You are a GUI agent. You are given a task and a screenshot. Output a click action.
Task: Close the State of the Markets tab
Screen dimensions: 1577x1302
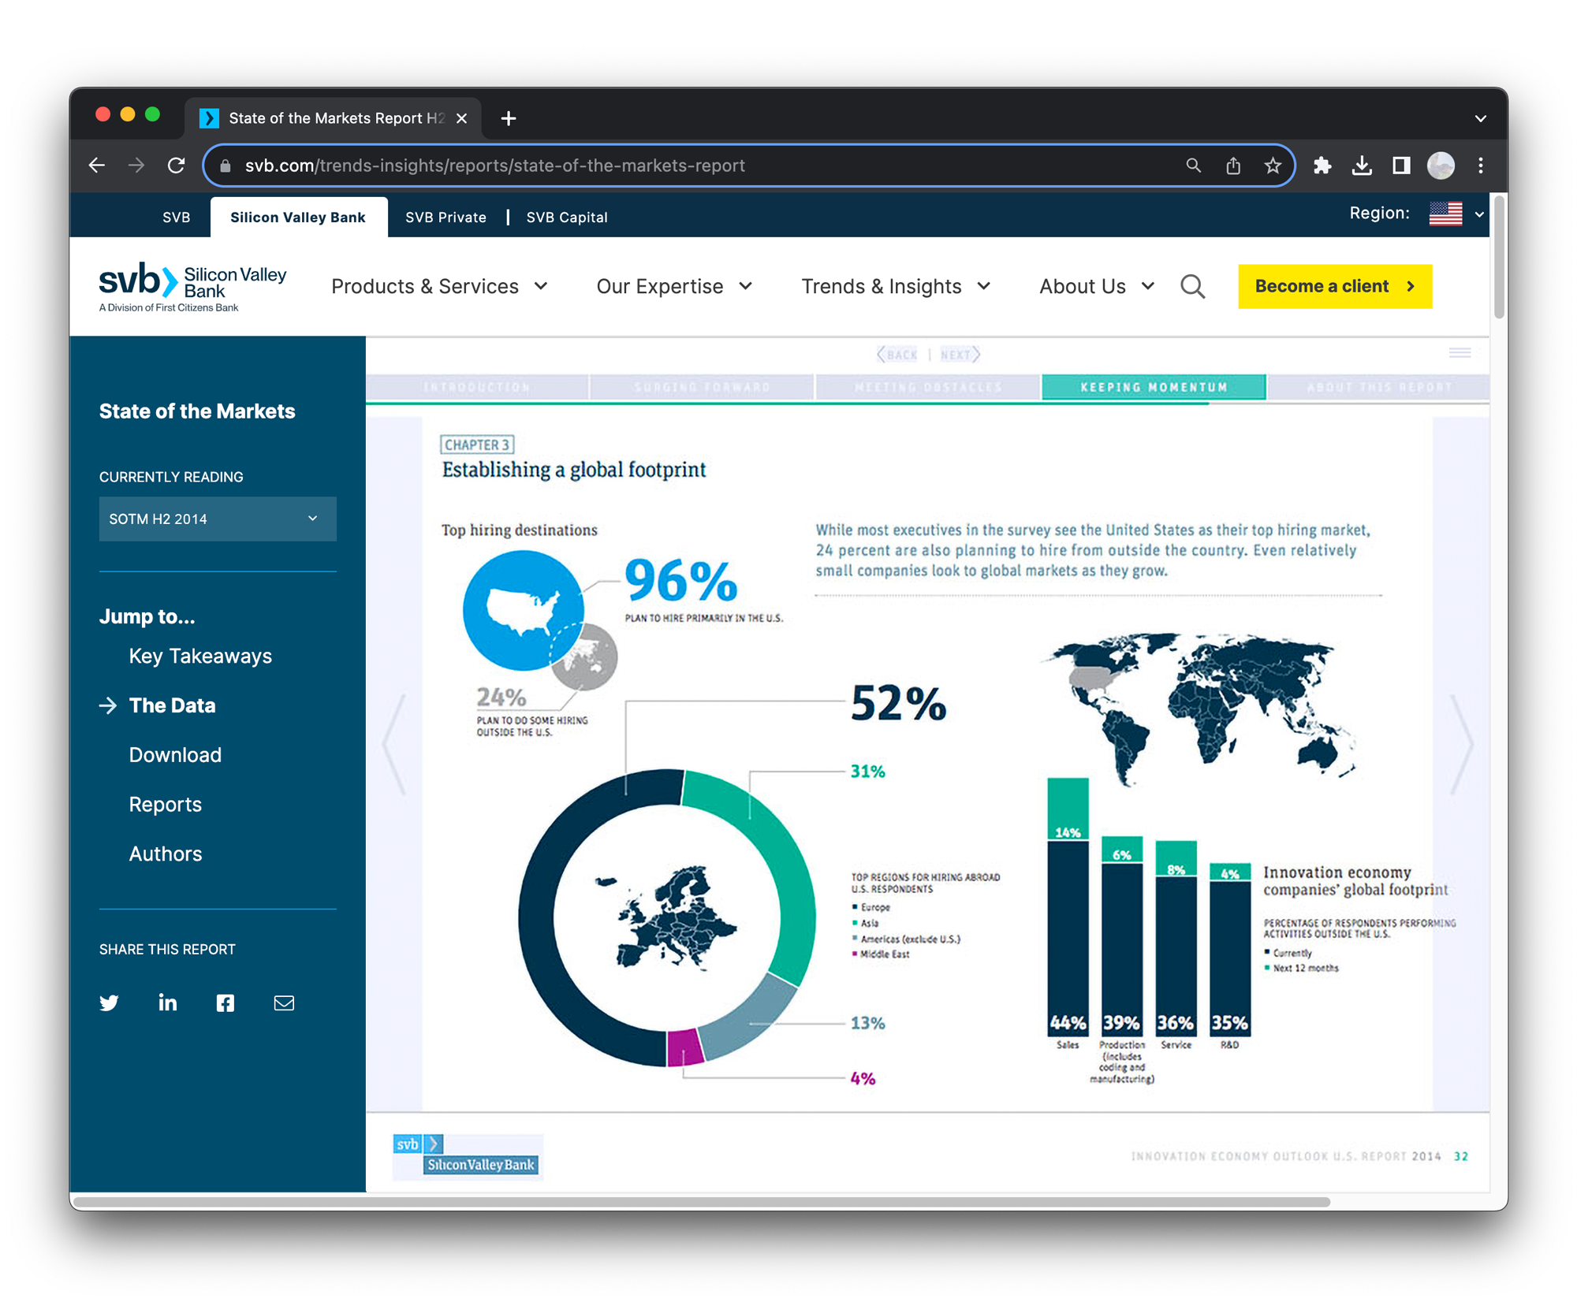(x=462, y=118)
